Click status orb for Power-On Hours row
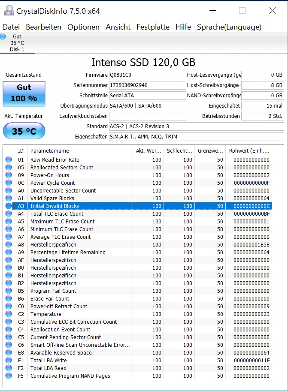288x391 pixels. coord(9,175)
